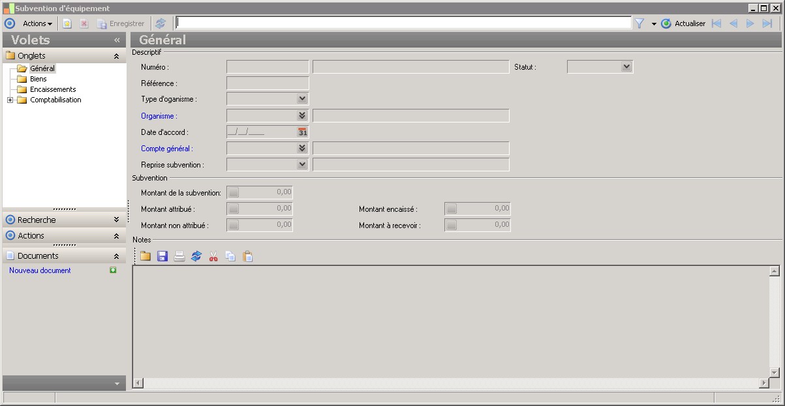Go to the first record arrow

click(x=716, y=23)
